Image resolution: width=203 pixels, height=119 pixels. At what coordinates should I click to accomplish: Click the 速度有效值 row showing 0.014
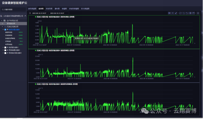click(x=14, y=32)
